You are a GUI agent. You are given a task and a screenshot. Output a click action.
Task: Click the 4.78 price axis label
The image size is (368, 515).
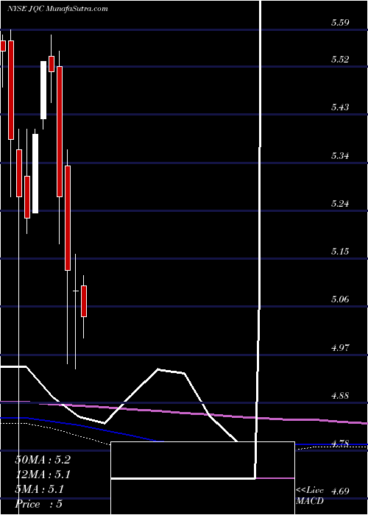pyautogui.click(x=340, y=444)
